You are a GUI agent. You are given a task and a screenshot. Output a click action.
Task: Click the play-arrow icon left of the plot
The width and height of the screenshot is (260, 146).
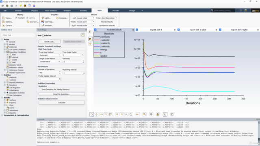[x=90, y=39]
